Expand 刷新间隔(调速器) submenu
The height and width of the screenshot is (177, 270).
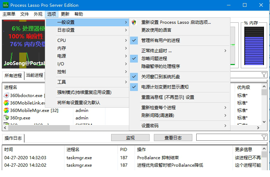[x=180, y=115]
